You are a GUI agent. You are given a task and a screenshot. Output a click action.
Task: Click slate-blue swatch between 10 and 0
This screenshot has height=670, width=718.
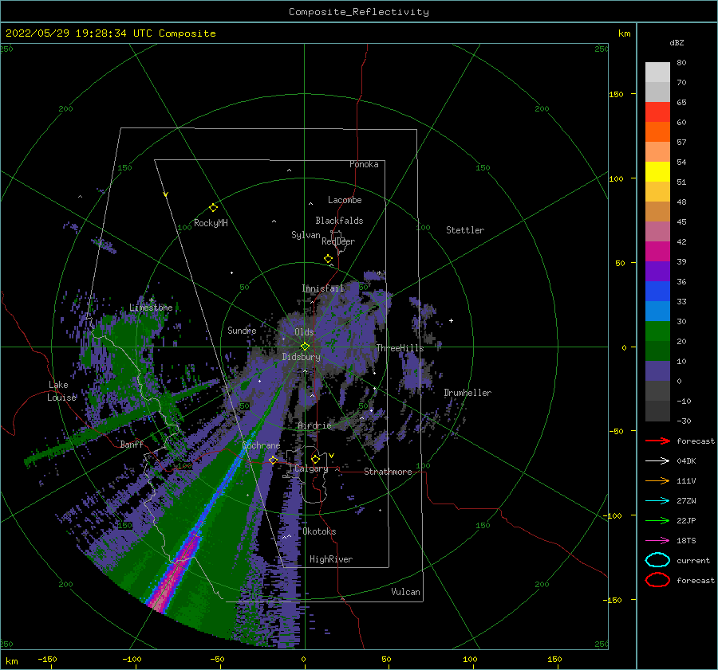657,371
